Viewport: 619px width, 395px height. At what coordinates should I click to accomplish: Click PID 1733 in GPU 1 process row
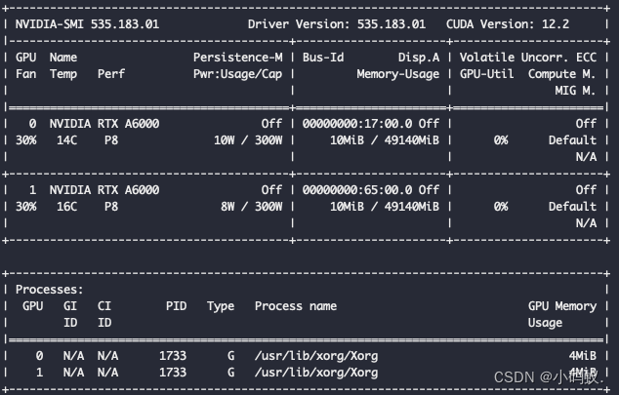173,373
